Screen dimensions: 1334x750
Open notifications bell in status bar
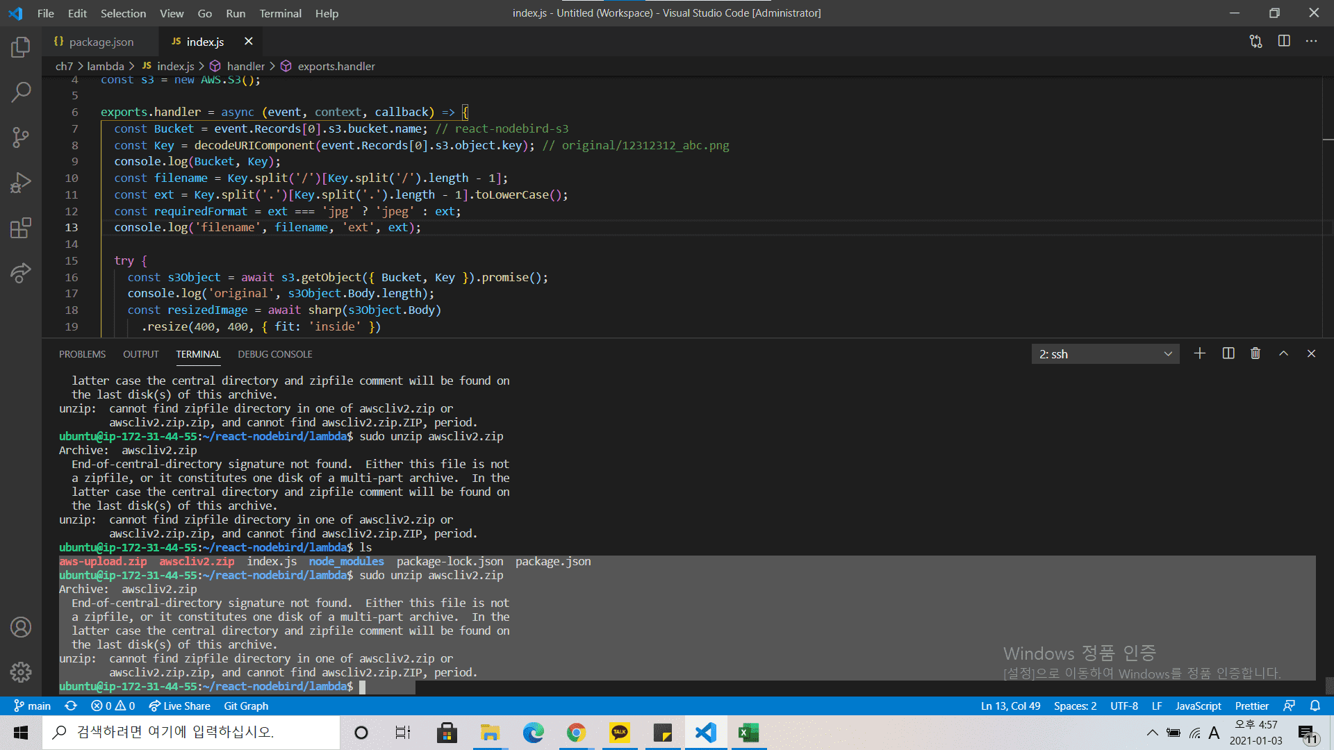tap(1315, 706)
